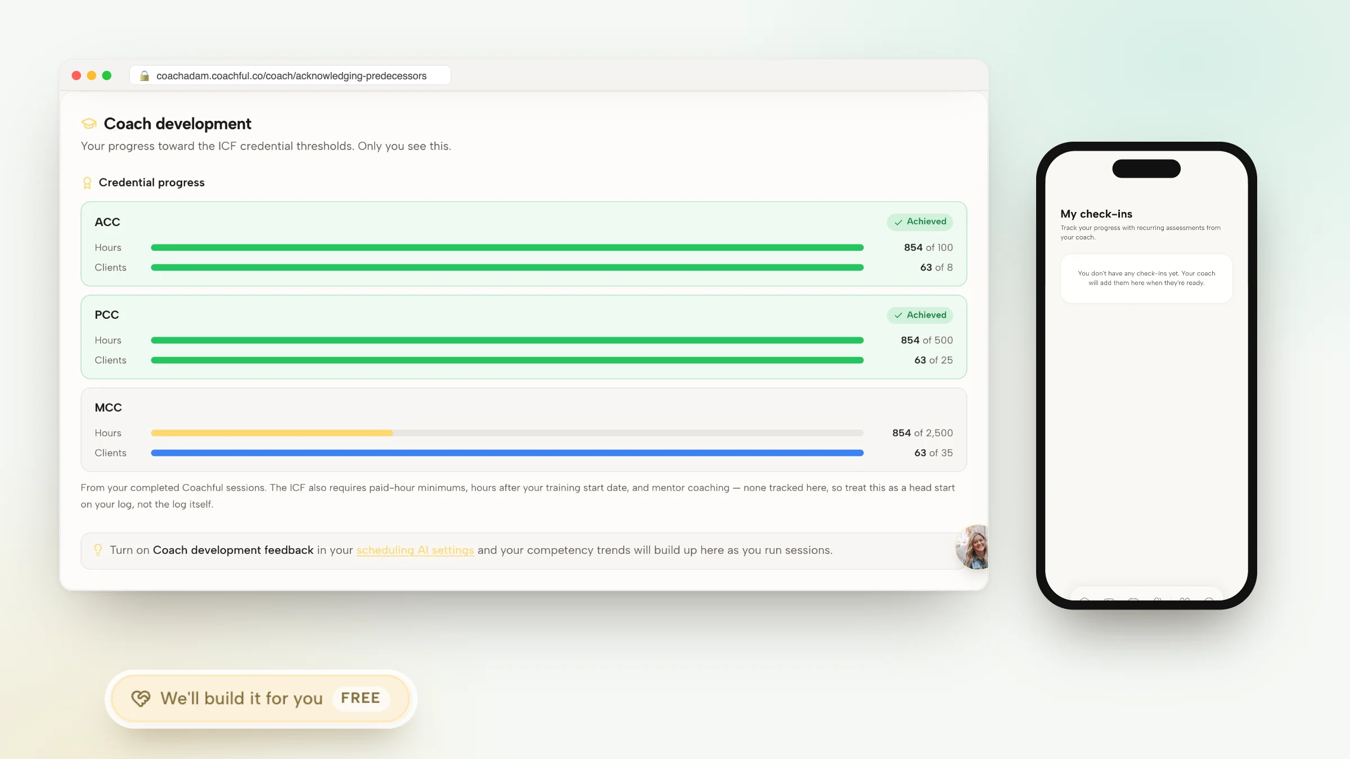Click the lightbulb icon in the feedback tip
Viewport: 1350px width, 759px height.
click(98, 550)
